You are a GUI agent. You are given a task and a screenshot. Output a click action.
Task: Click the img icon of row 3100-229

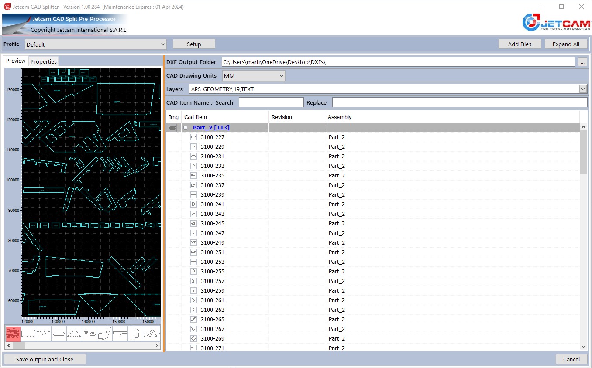tap(193, 147)
